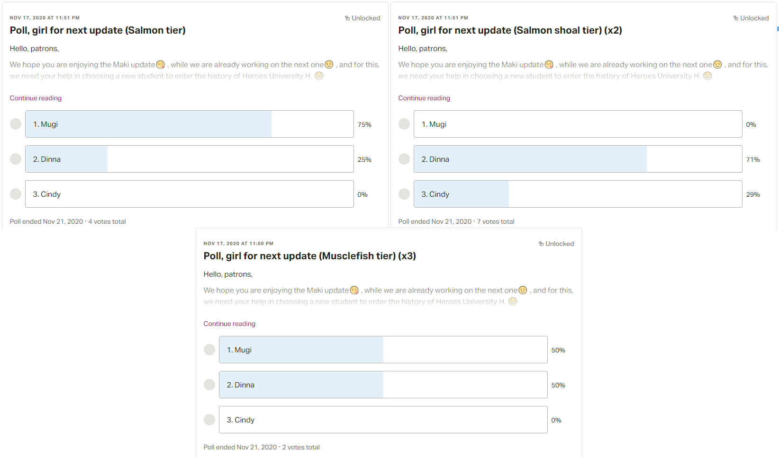
Task: Open the Salmon tier poll post title
Action: [98, 30]
